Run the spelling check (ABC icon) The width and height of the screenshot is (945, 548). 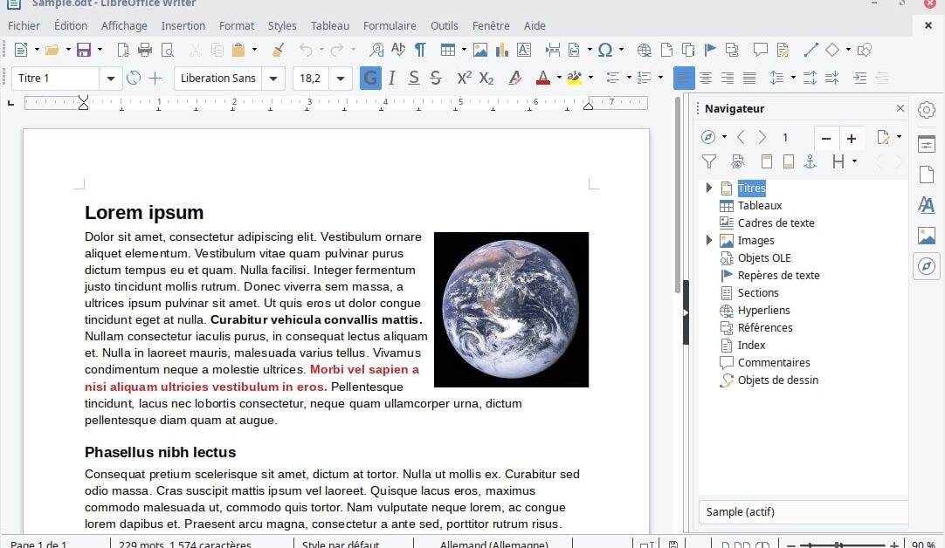[x=397, y=50]
